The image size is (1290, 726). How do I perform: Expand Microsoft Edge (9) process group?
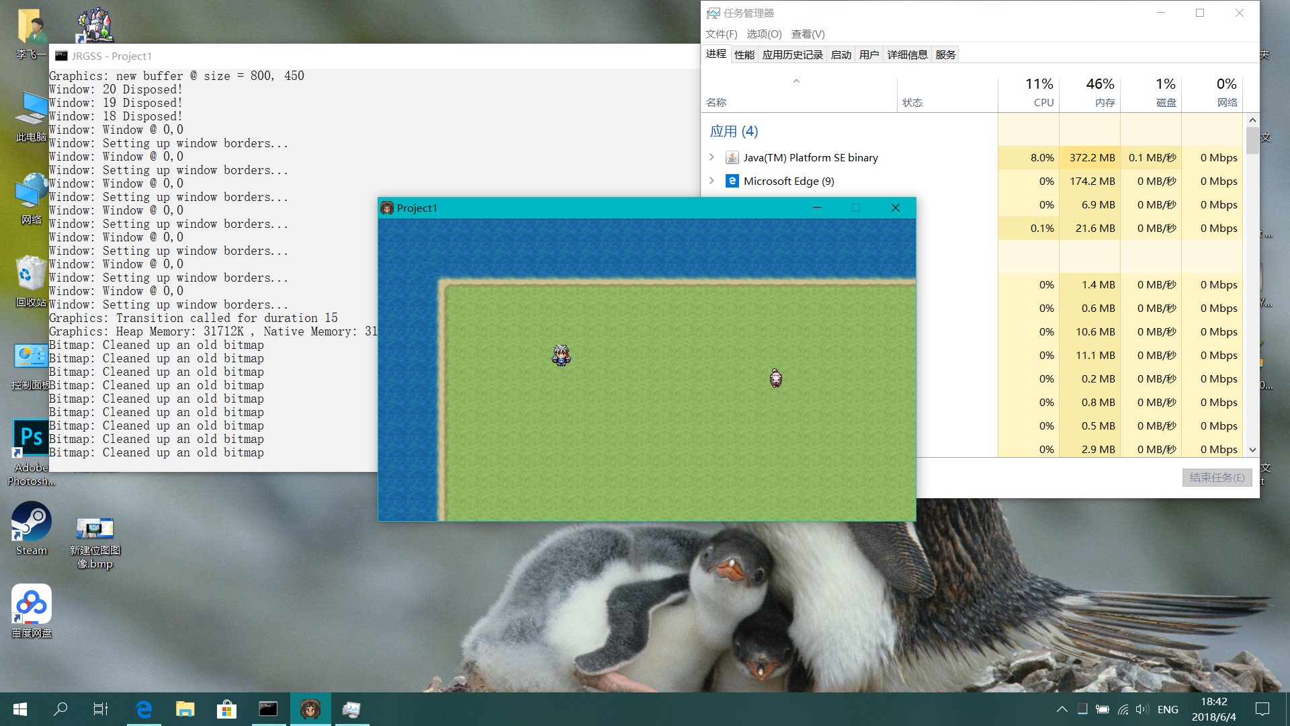712,181
